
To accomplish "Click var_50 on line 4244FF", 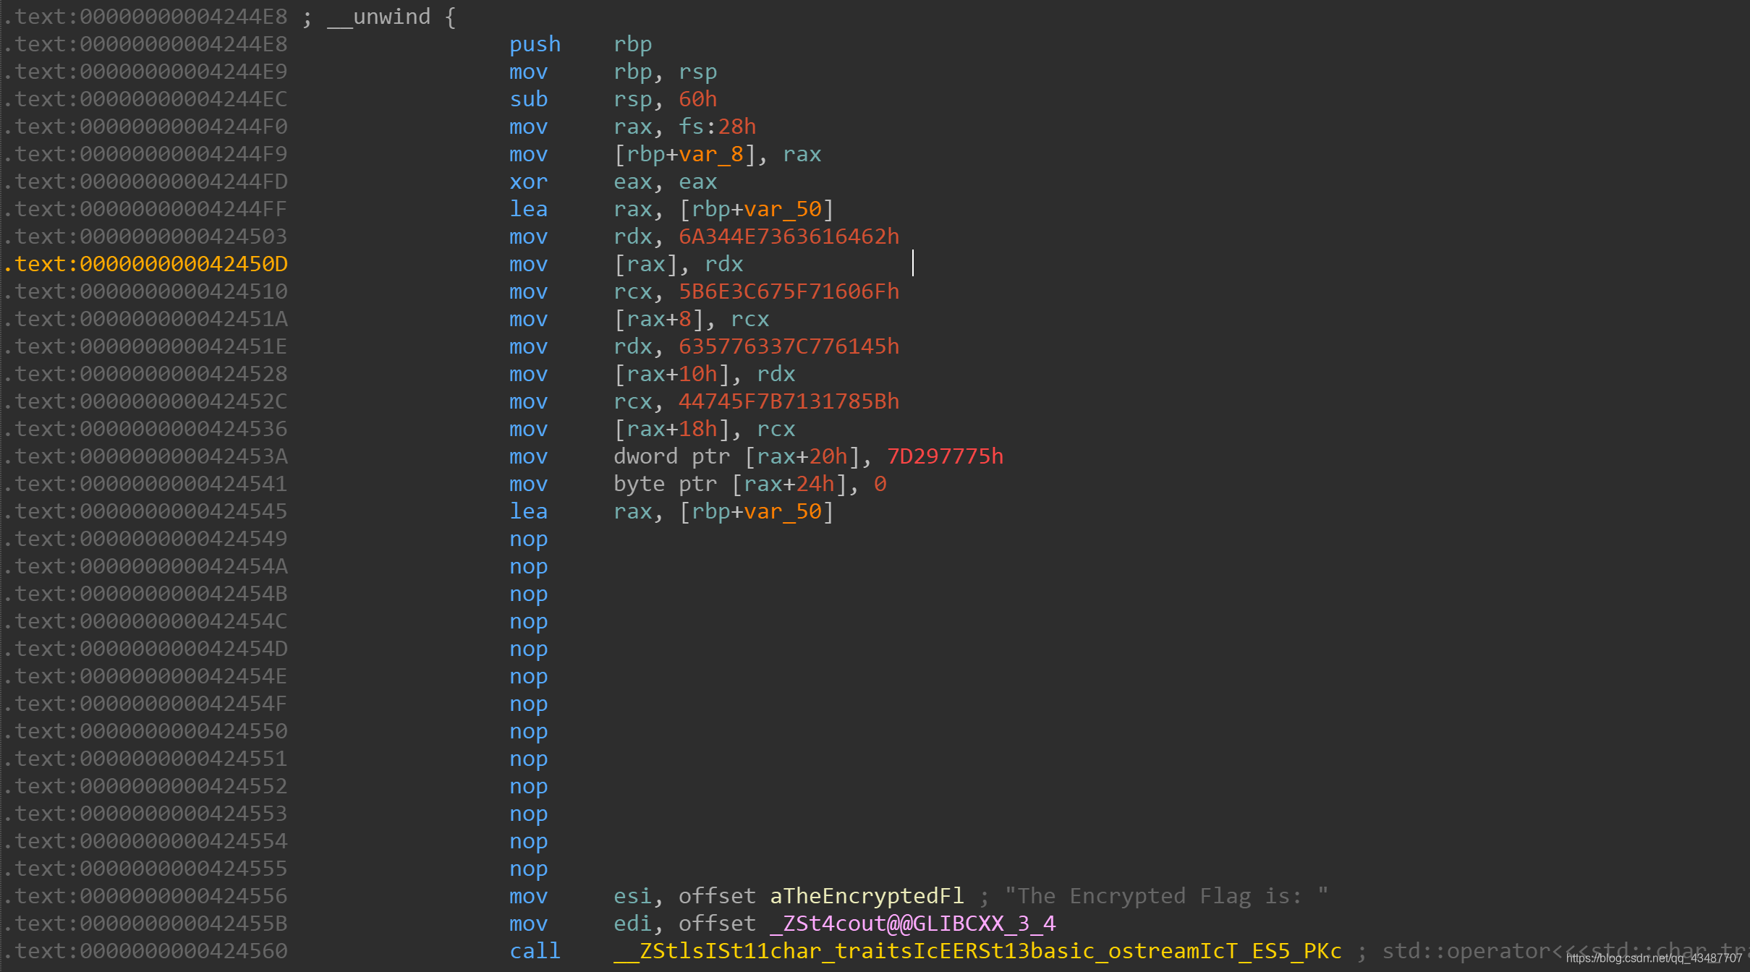I will coord(783,209).
